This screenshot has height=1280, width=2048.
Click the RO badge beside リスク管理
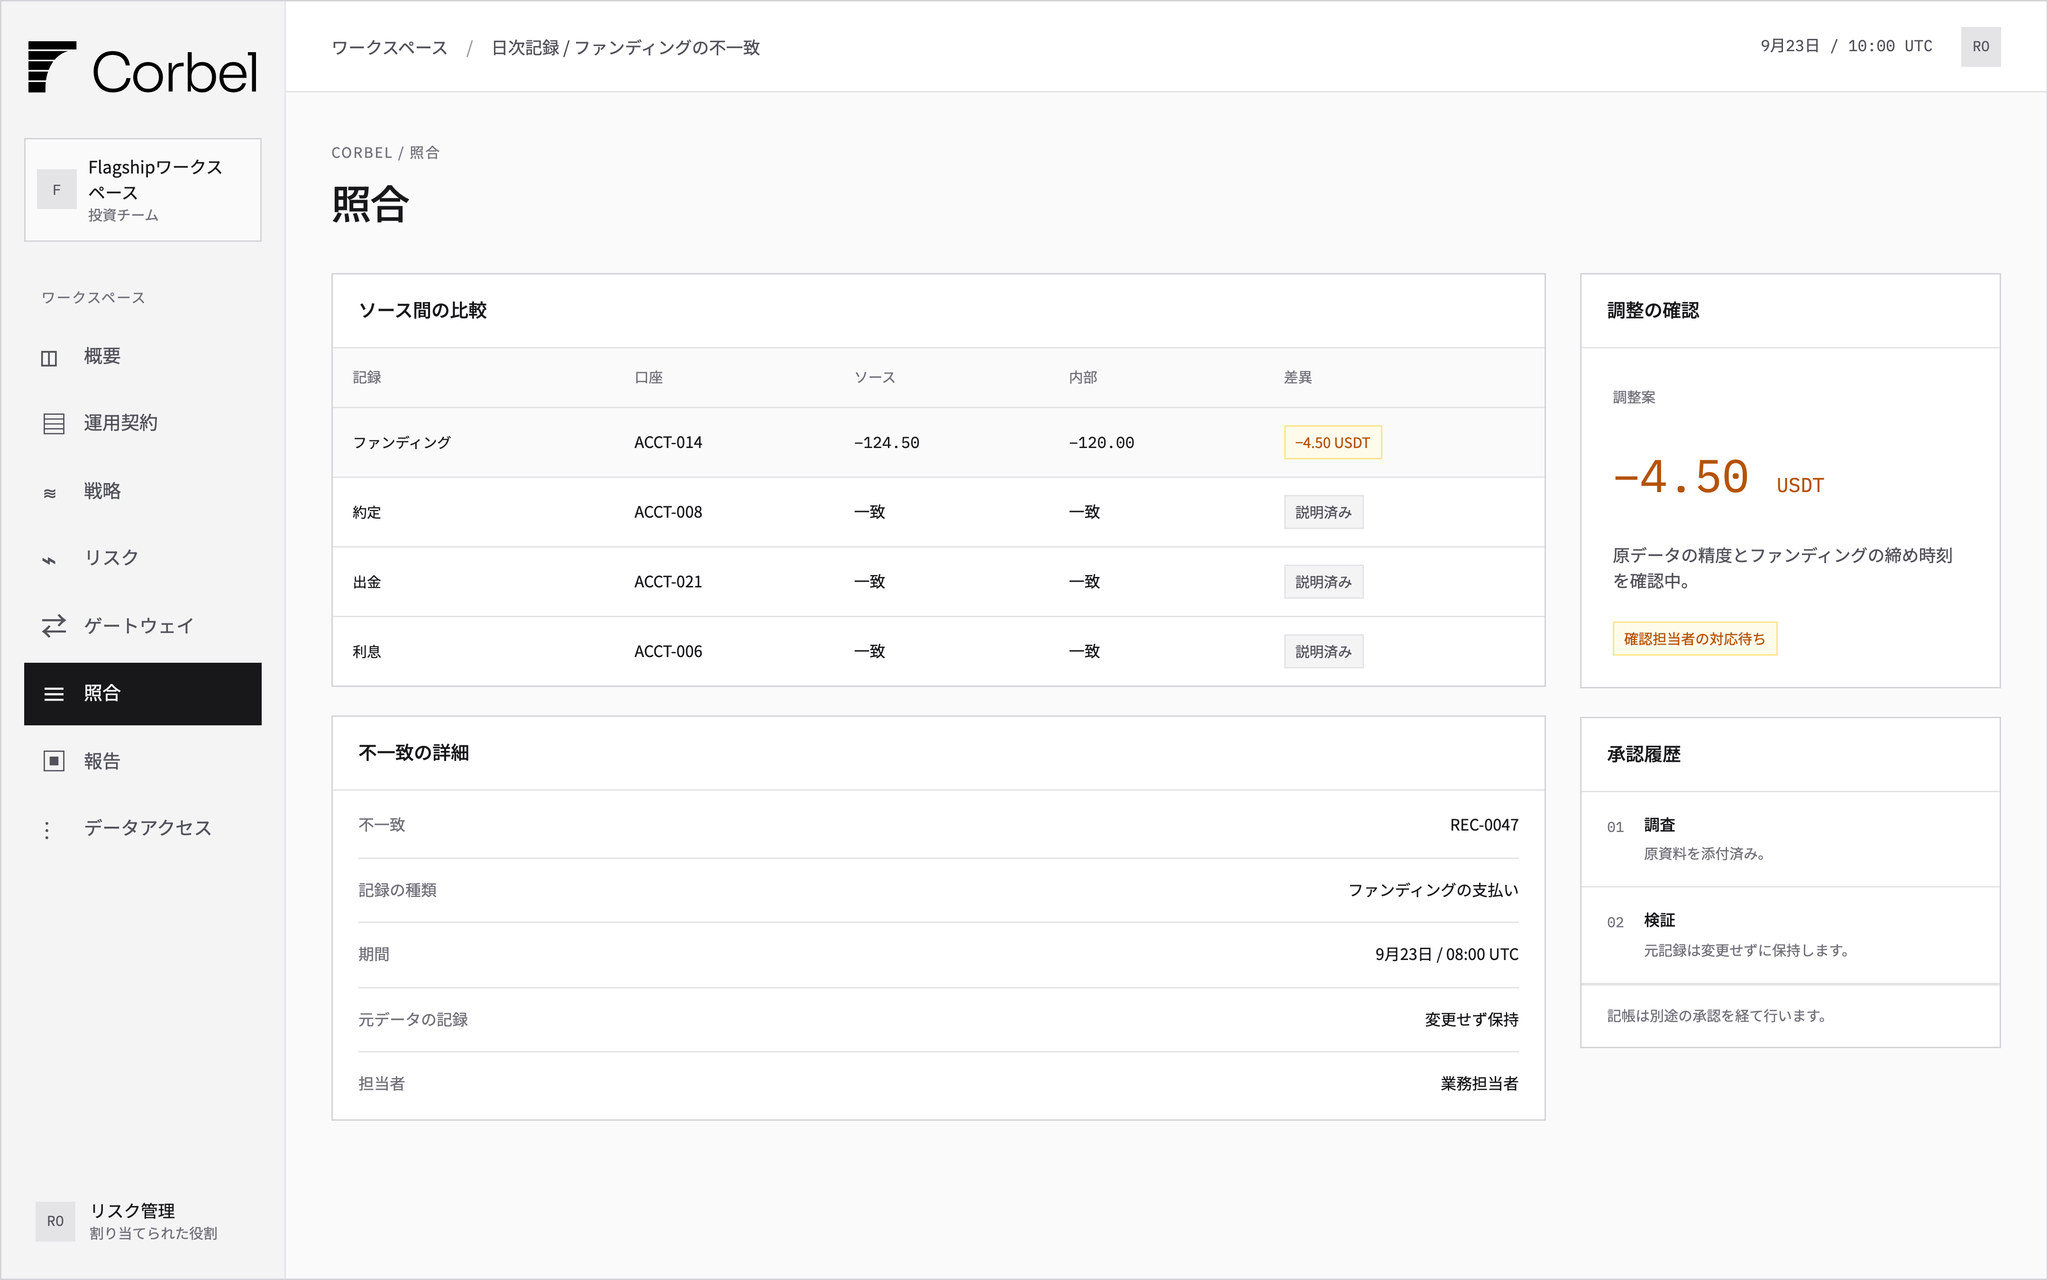pyautogui.click(x=55, y=1221)
